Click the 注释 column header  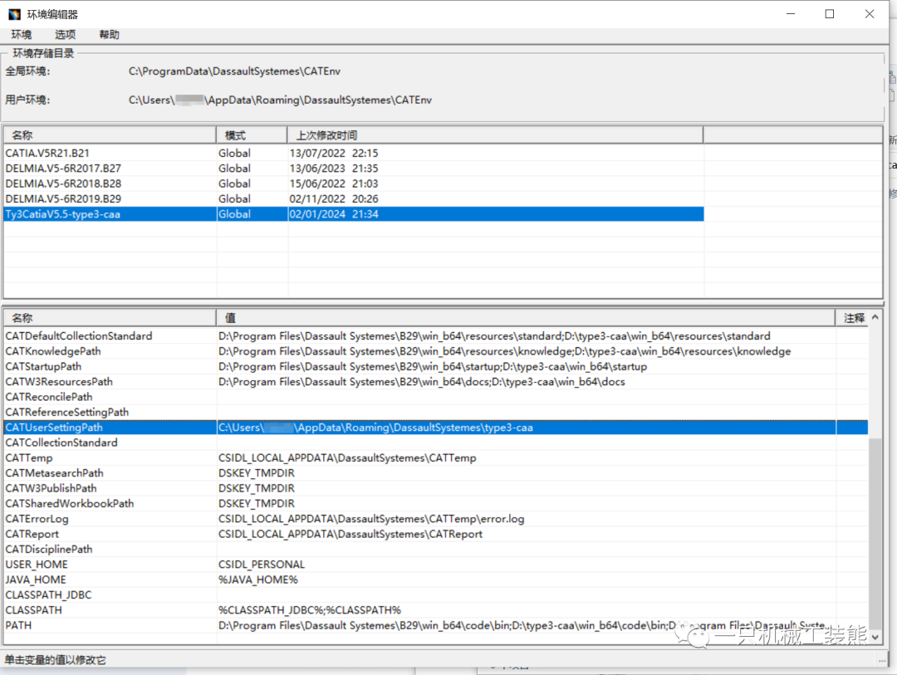coord(853,317)
